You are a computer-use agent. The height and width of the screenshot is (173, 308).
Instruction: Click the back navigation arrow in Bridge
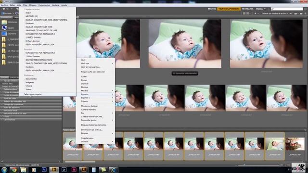pos(3,9)
